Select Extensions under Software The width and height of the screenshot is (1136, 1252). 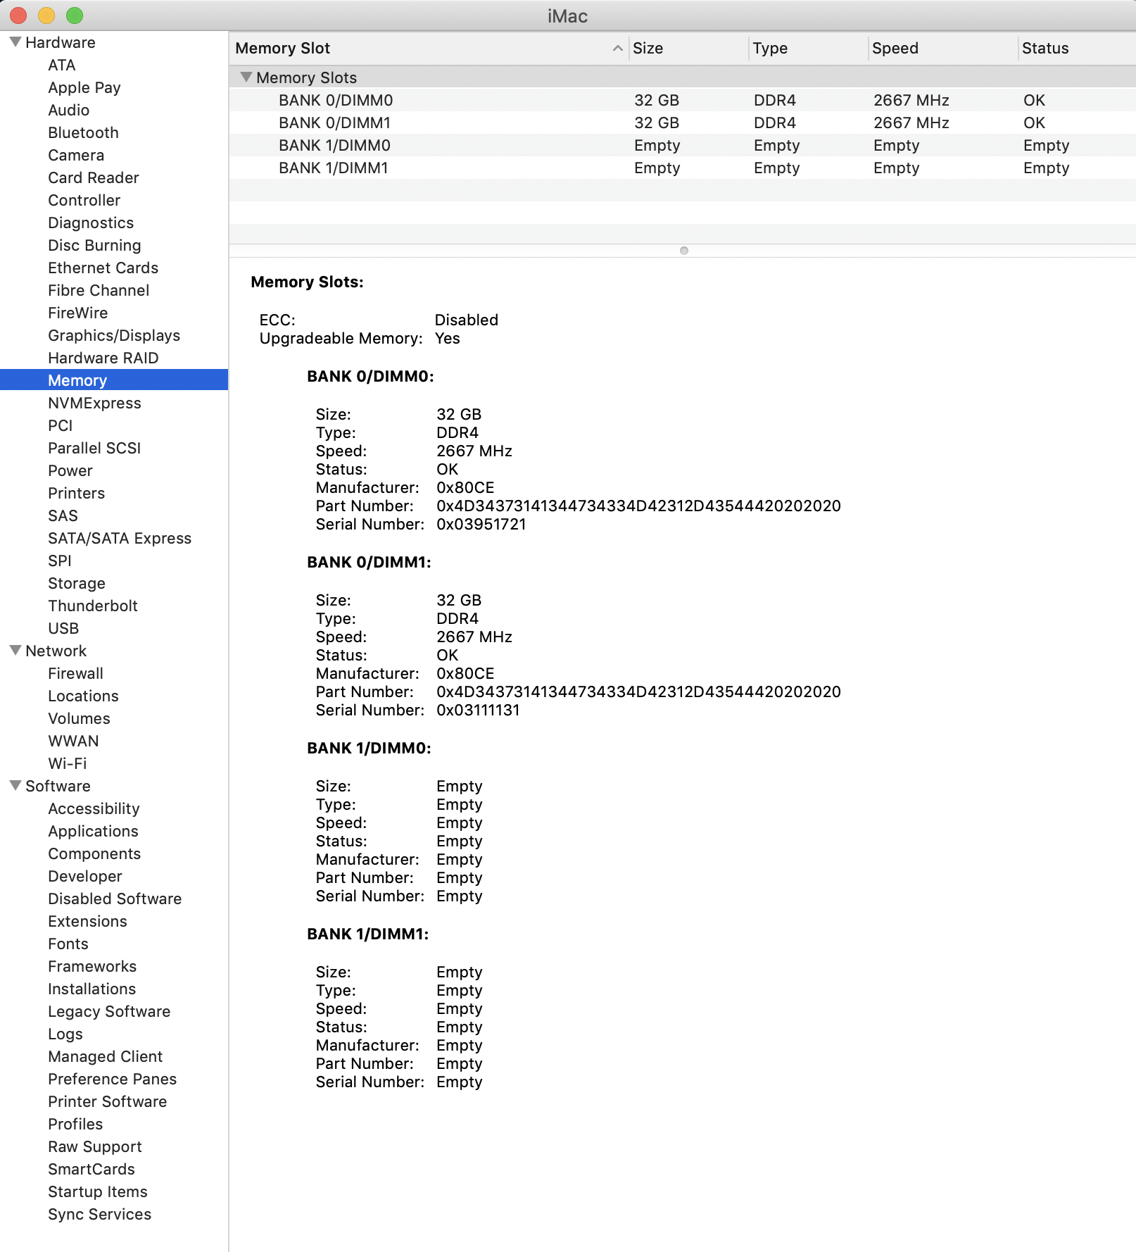(88, 921)
